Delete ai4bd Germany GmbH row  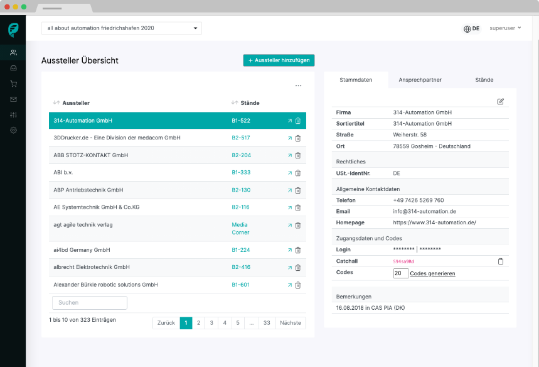click(x=298, y=250)
